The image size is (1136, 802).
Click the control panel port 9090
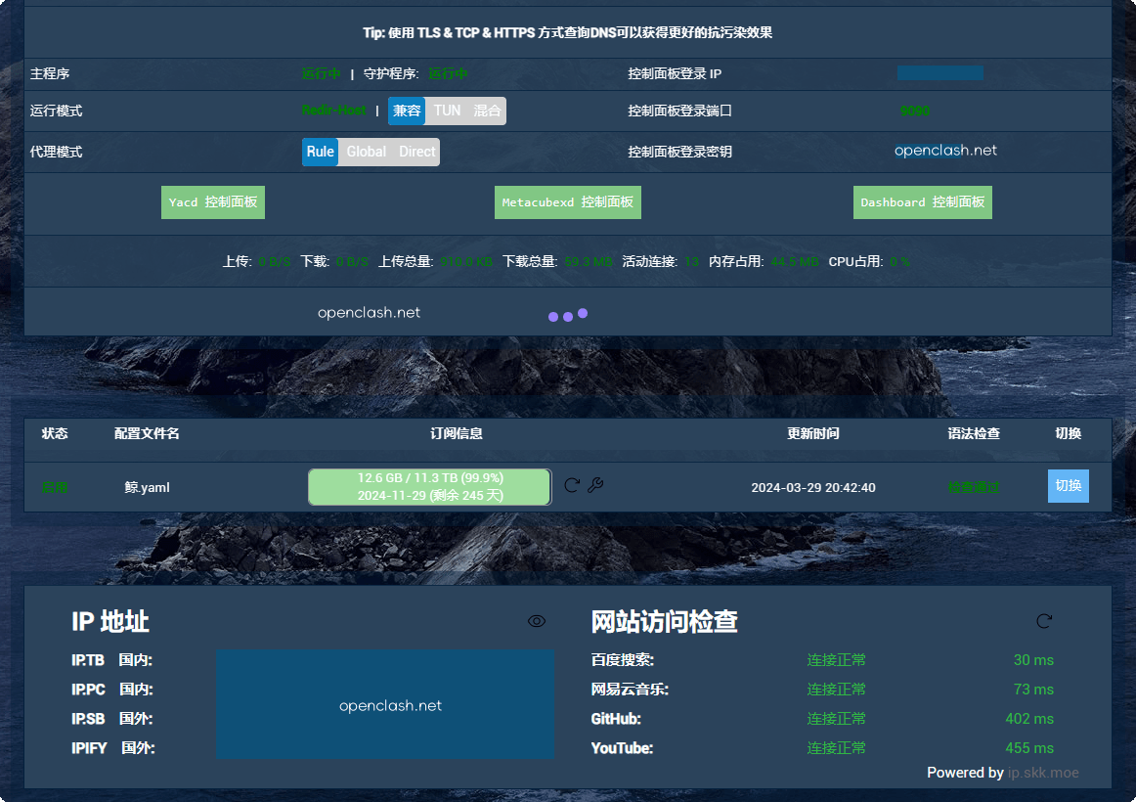tap(915, 111)
